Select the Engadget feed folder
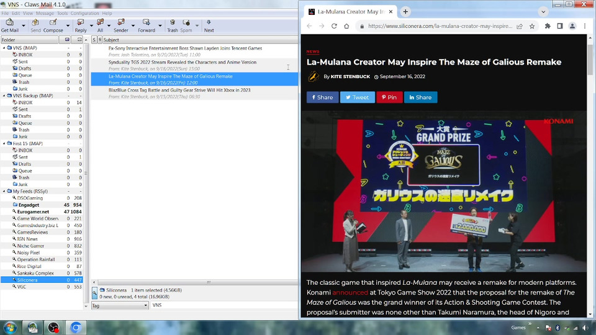The image size is (596, 335). (29, 205)
